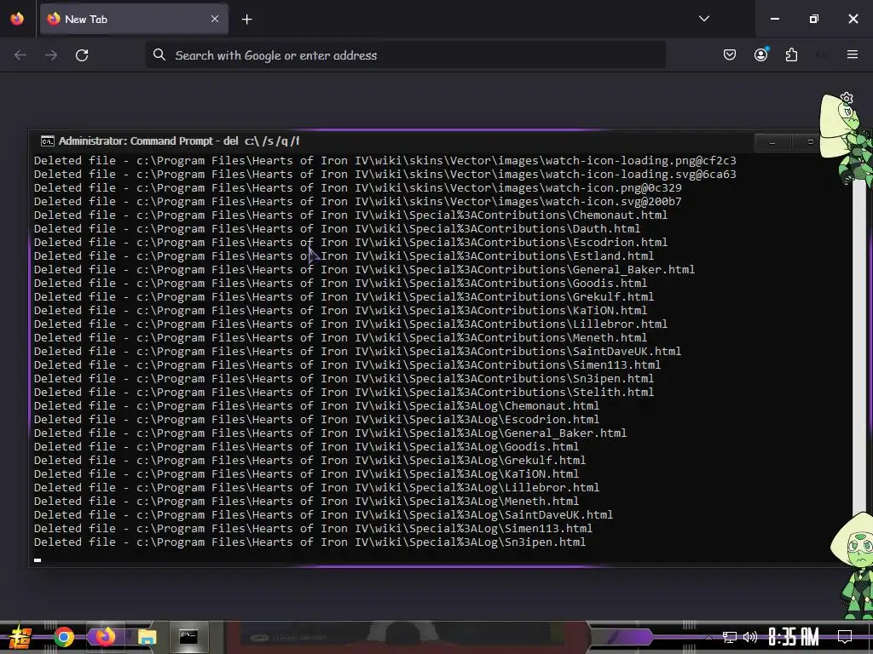Screen dimensions: 873x654
Task: Click line ending Contributions\Chemonaut.html
Action: pos(350,215)
